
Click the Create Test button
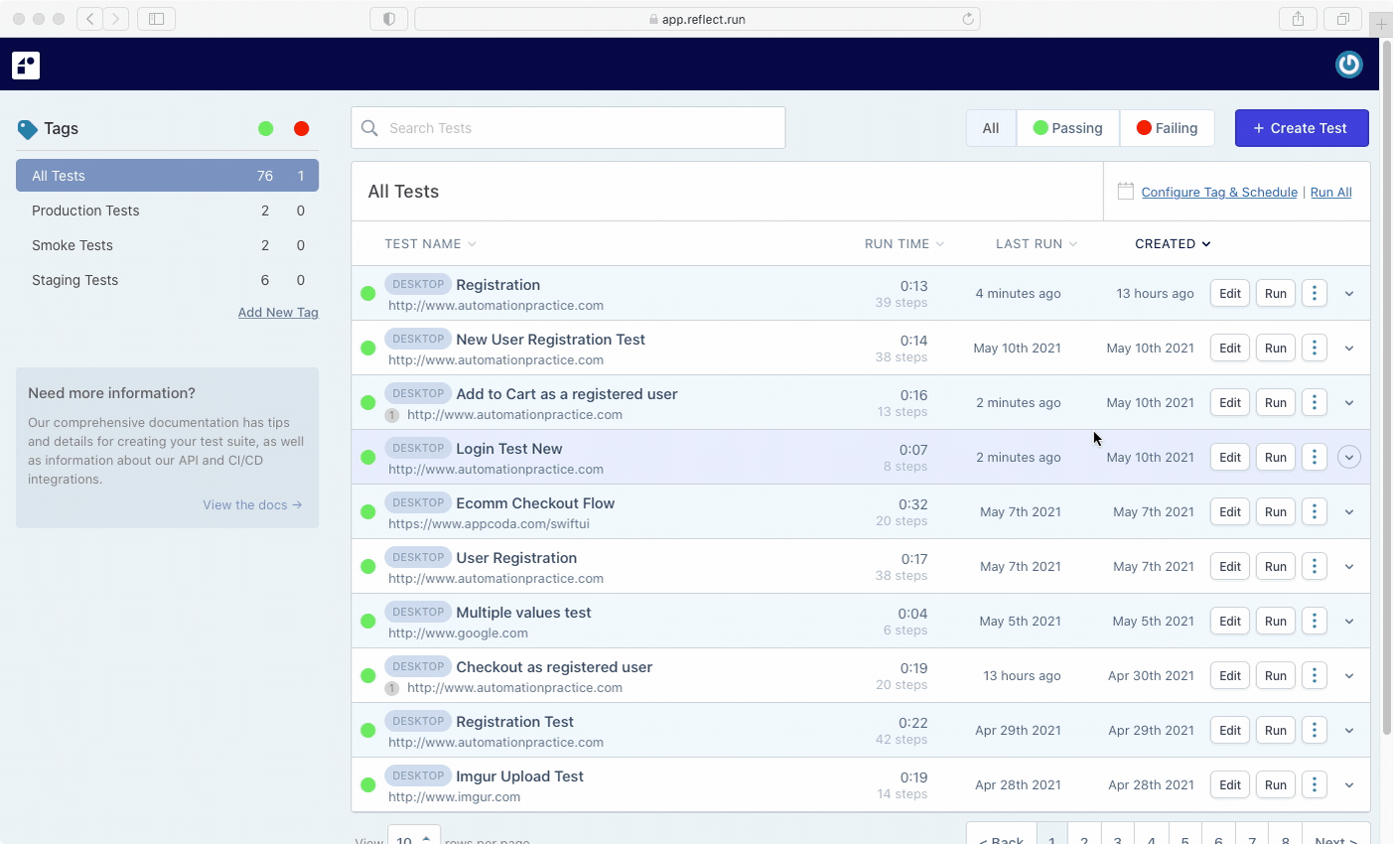(x=1301, y=128)
